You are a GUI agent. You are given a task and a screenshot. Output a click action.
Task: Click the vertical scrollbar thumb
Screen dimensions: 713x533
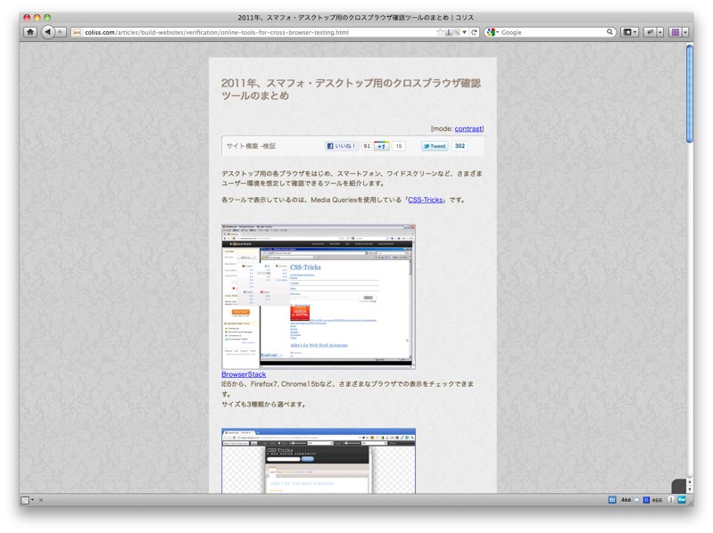coord(690,94)
